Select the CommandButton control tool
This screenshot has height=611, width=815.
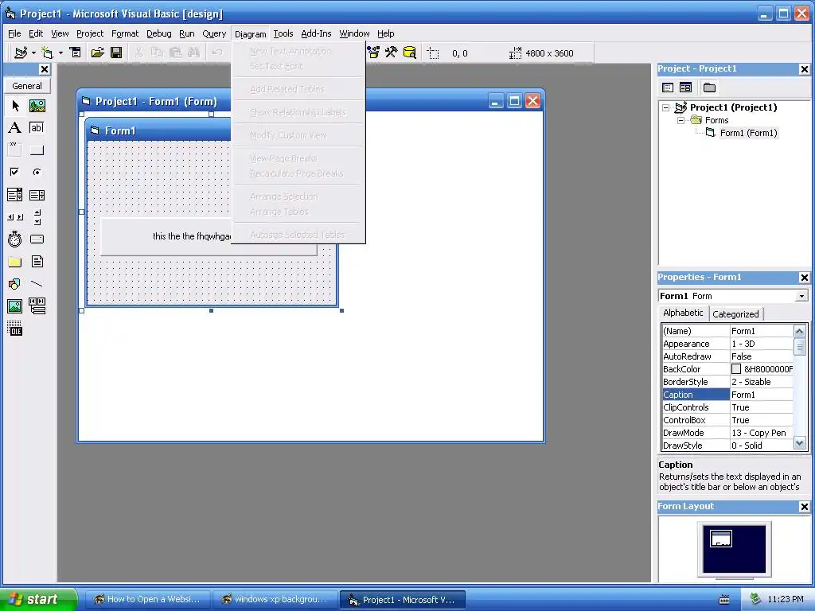tap(37, 150)
